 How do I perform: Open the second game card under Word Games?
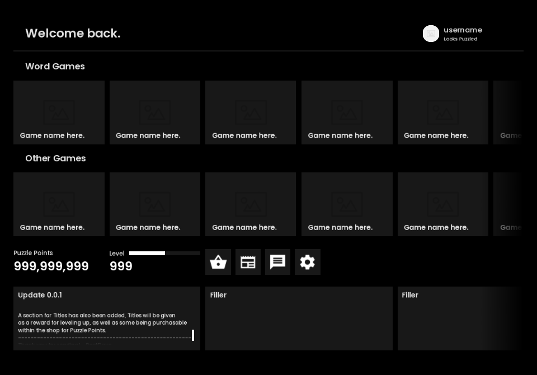155,112
